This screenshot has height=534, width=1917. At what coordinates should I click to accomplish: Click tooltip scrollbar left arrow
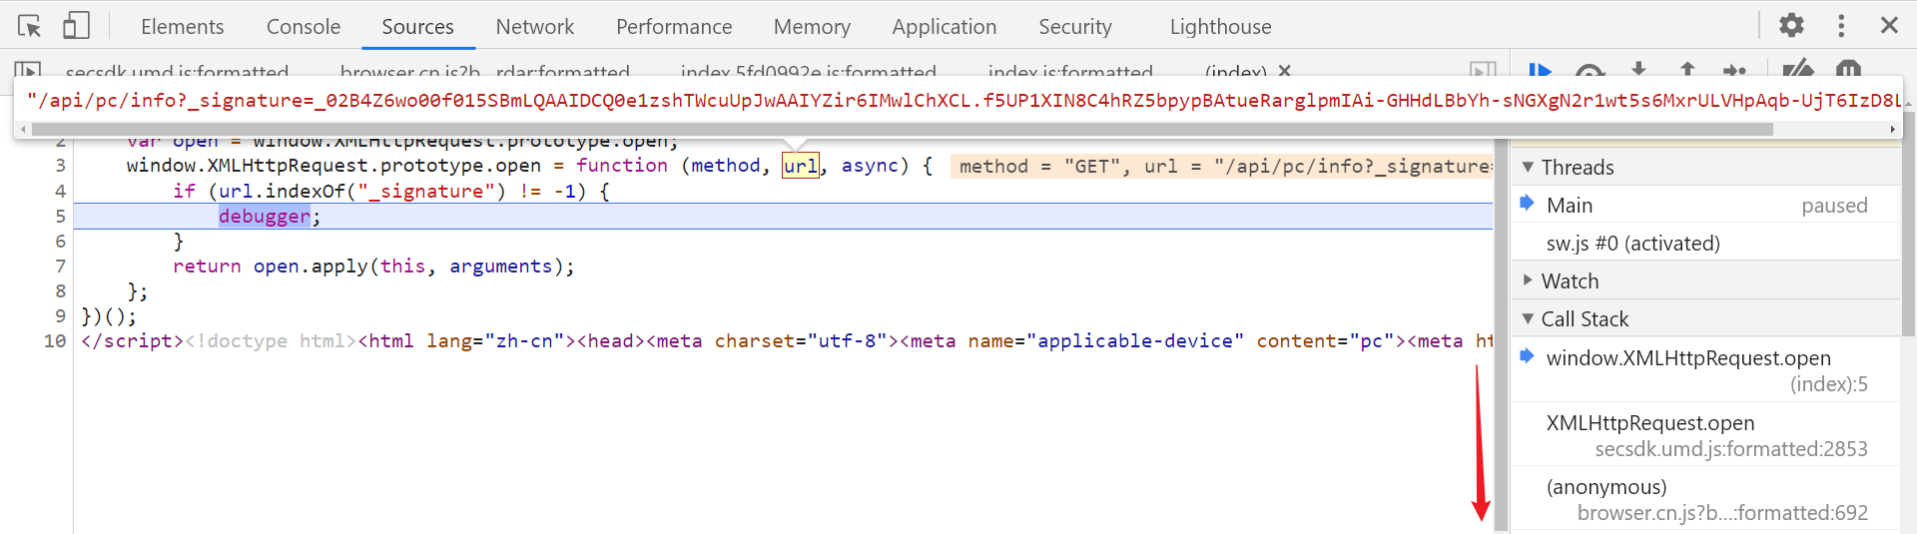(x=24, y=130)
